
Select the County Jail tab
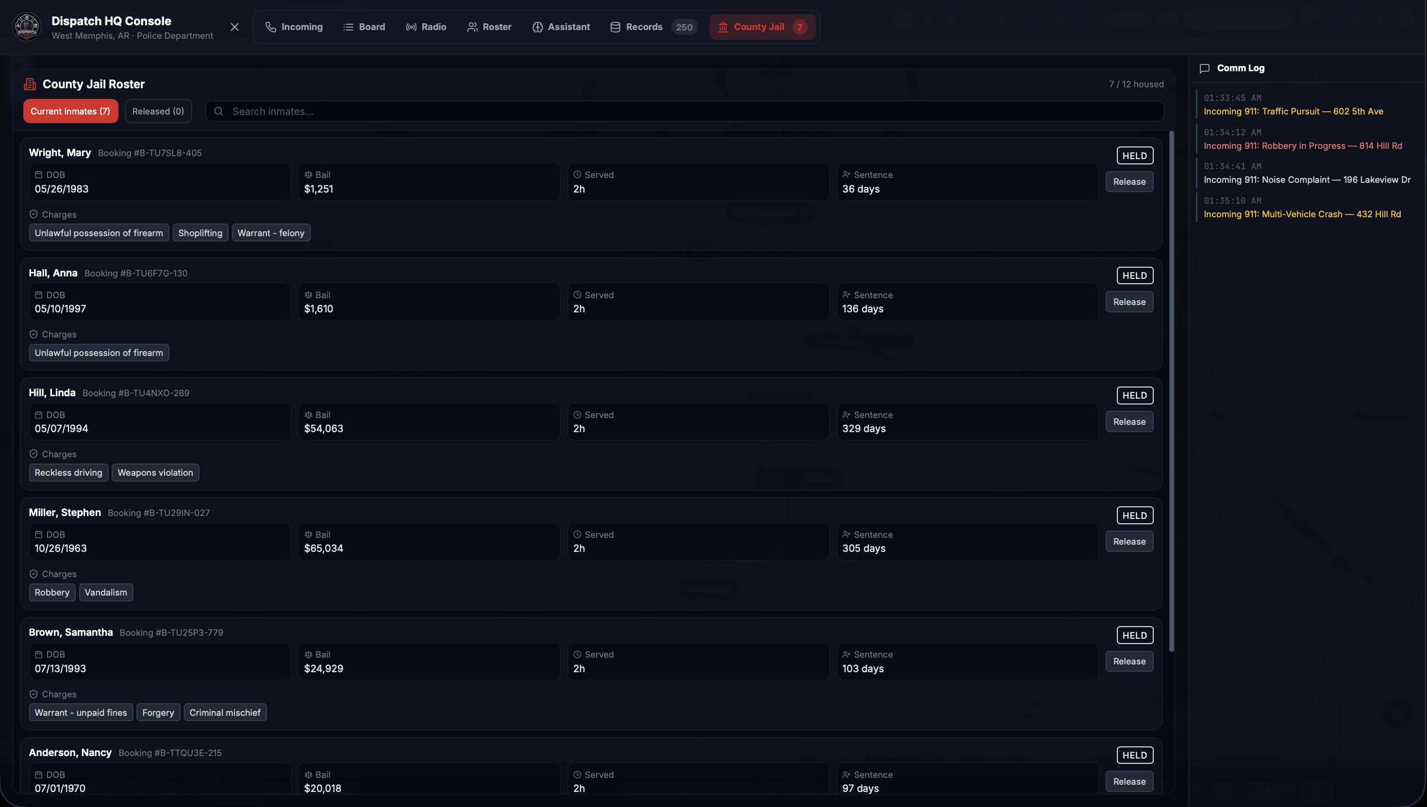(x=762, y=27)
